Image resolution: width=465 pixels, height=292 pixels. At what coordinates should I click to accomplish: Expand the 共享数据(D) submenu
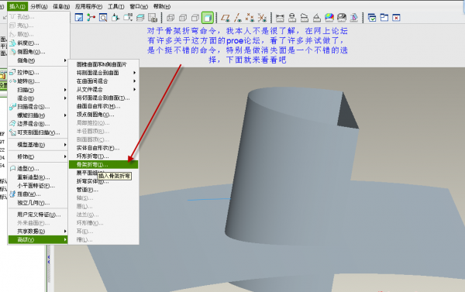[x=39, y=232]
